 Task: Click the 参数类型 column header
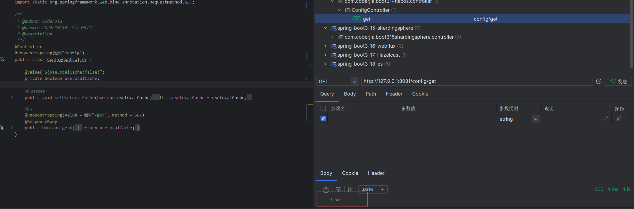tap(509, 108)
